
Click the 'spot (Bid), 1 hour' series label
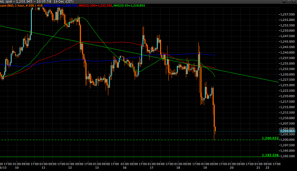[12, 6]
